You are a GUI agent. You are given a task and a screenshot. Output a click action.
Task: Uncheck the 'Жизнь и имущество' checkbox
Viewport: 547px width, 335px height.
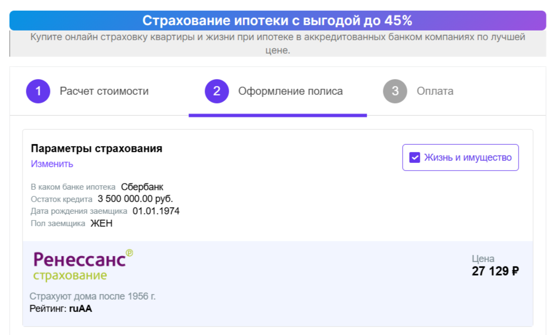tap(414, 158)
